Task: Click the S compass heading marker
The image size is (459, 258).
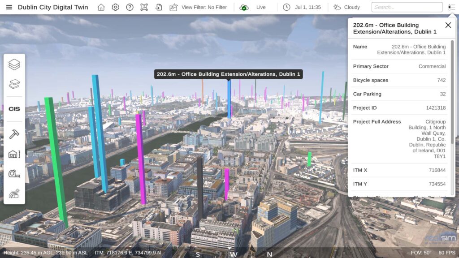Action: tap(198, 254)
